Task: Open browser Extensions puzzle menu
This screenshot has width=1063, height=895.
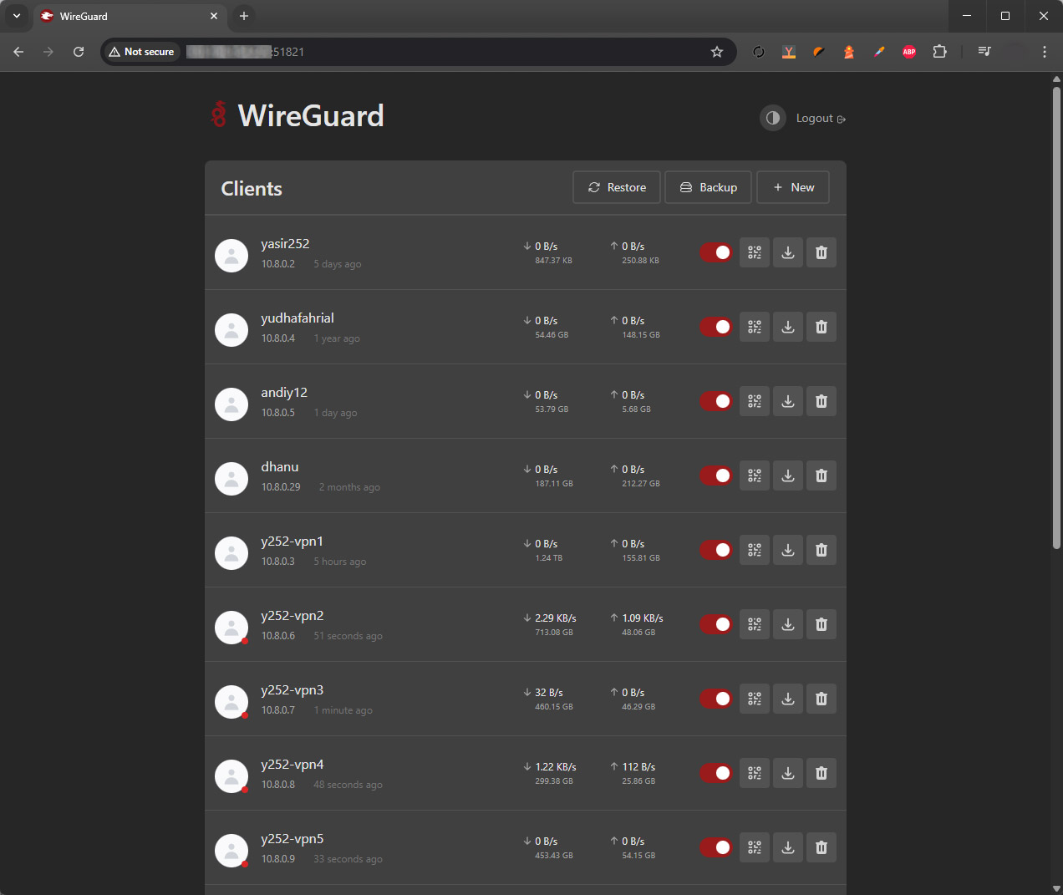Action: tap(939, 52)
